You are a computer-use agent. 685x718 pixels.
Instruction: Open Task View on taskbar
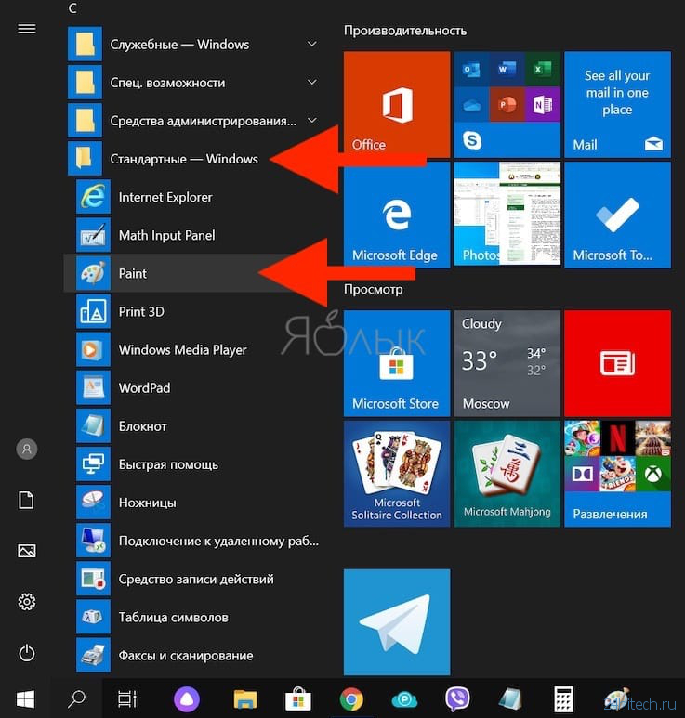127,699
